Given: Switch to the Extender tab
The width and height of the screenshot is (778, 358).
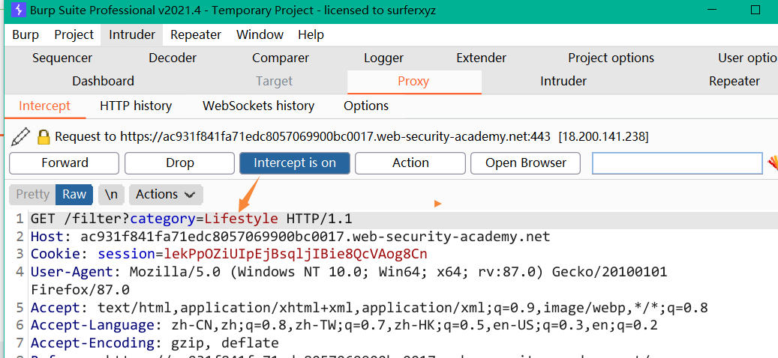Looking at the screenshot, I should point(482,58).
